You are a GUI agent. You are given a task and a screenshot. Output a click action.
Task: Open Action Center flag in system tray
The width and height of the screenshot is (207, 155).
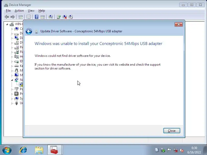point(169,150)
